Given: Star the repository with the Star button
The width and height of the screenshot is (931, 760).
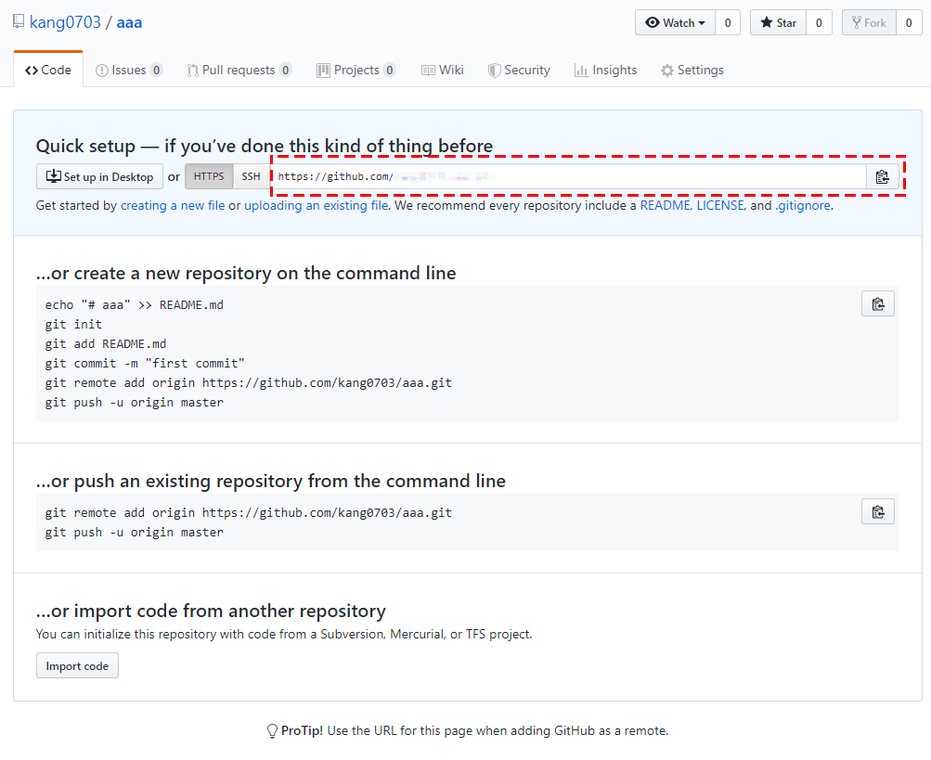Looking at the screenshot, I should point(778,22).
